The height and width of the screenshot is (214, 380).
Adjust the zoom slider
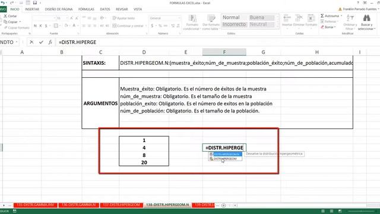[361, 212]
